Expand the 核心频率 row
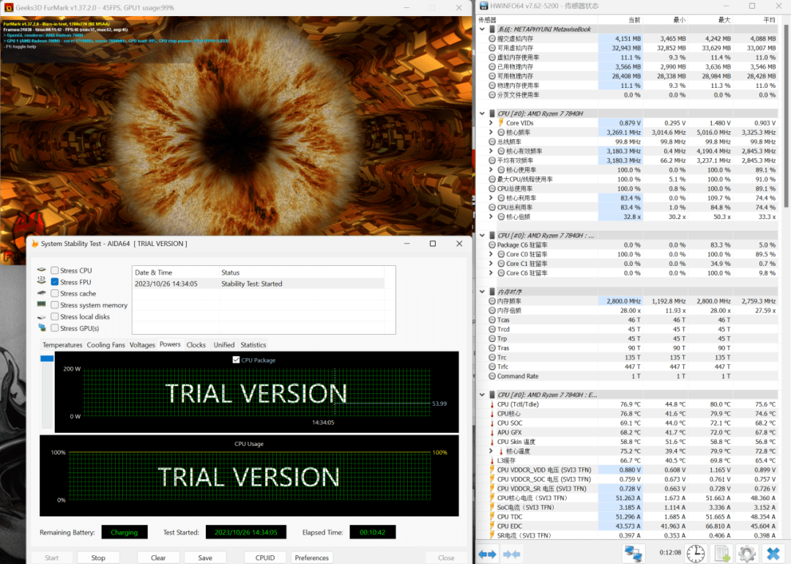 coord(491,132)
